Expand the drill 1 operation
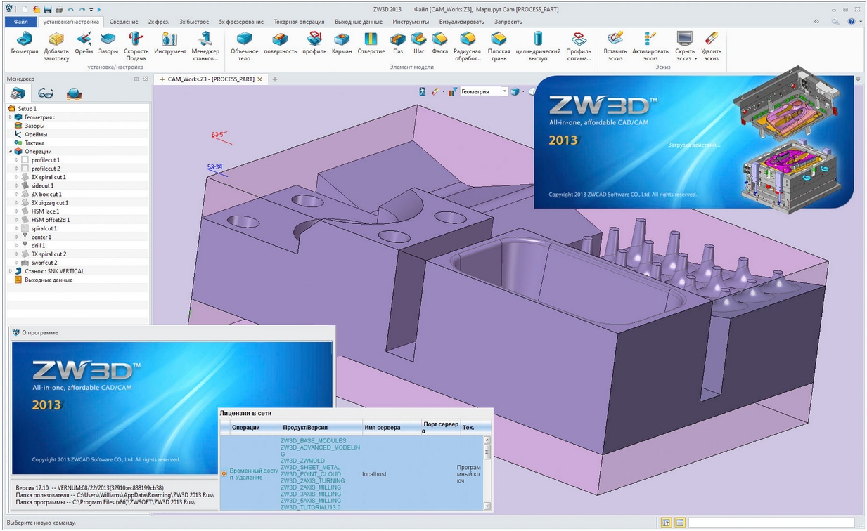 (17, 246)
